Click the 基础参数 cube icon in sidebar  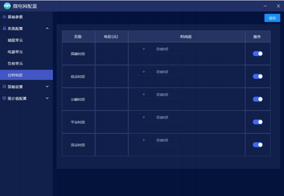pos(4,17)
